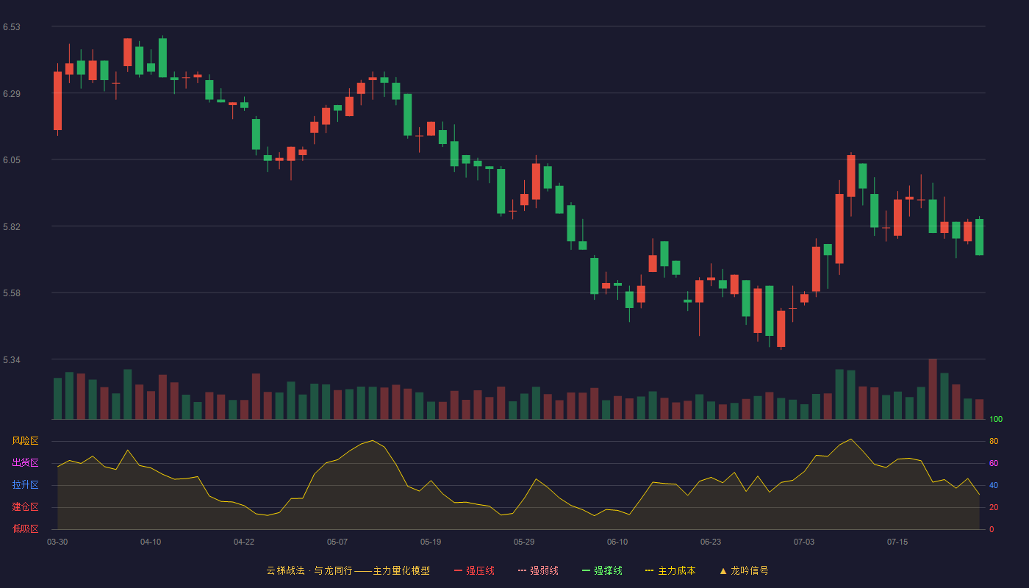This screenshot has height=588, width=1029.
Task: Select the last green candlestick on the right
Action: point(979,237)
